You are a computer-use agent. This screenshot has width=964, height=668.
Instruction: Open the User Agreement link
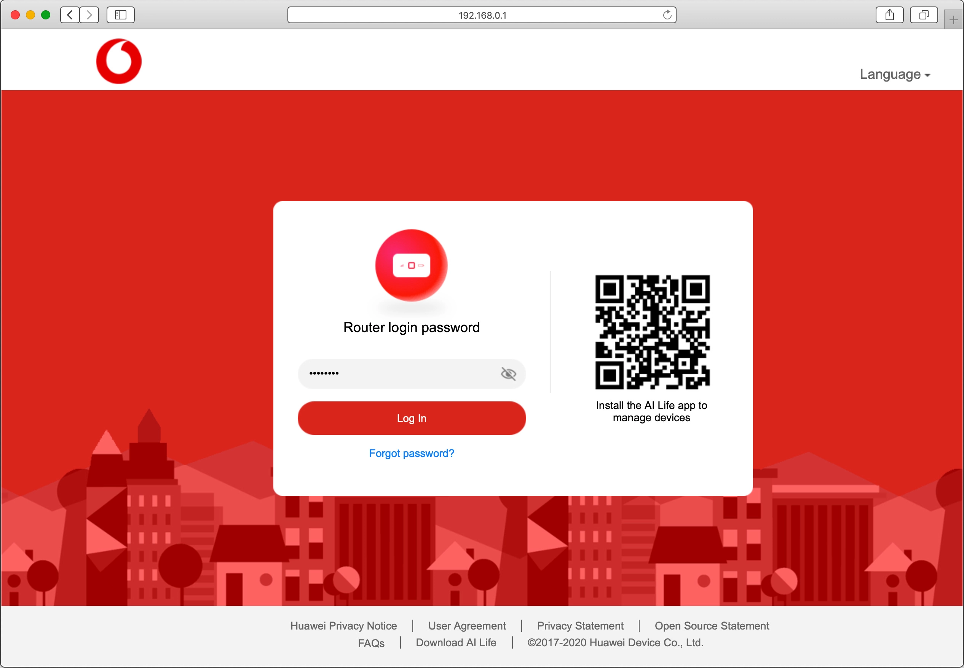tap(467, 626)
